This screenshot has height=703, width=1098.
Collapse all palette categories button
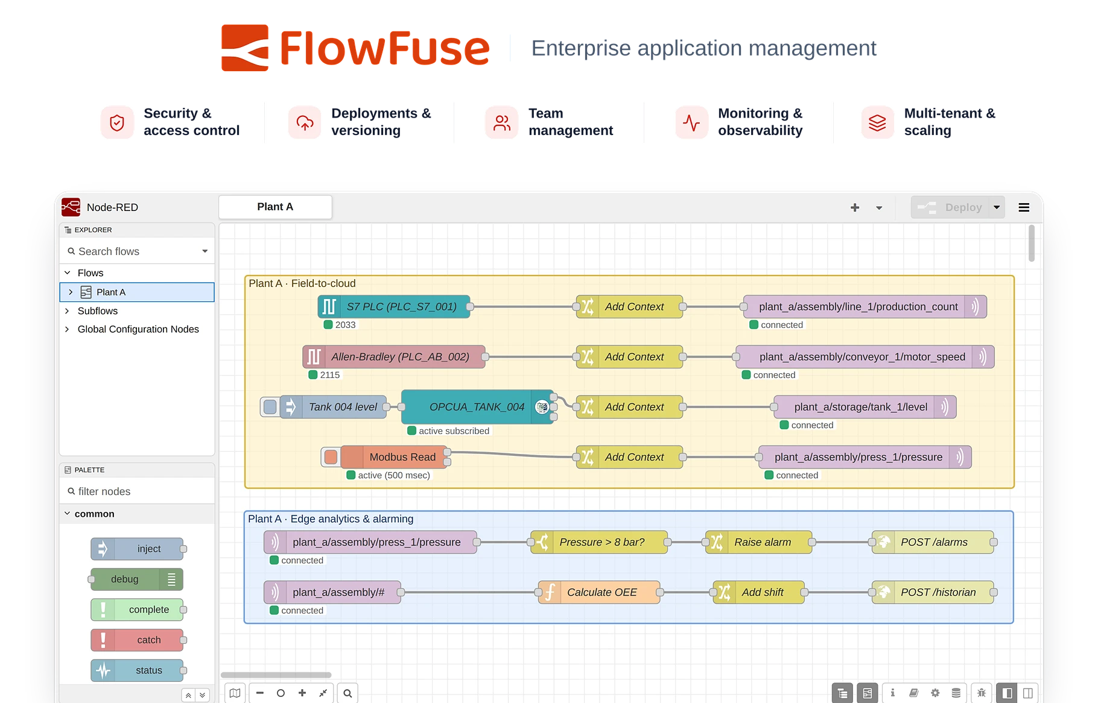tap(188, 695)
